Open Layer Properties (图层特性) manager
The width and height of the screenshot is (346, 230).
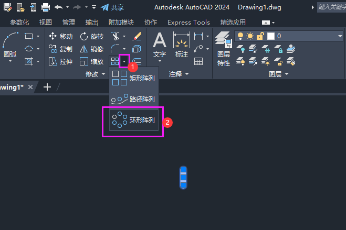tap(224, 49)
